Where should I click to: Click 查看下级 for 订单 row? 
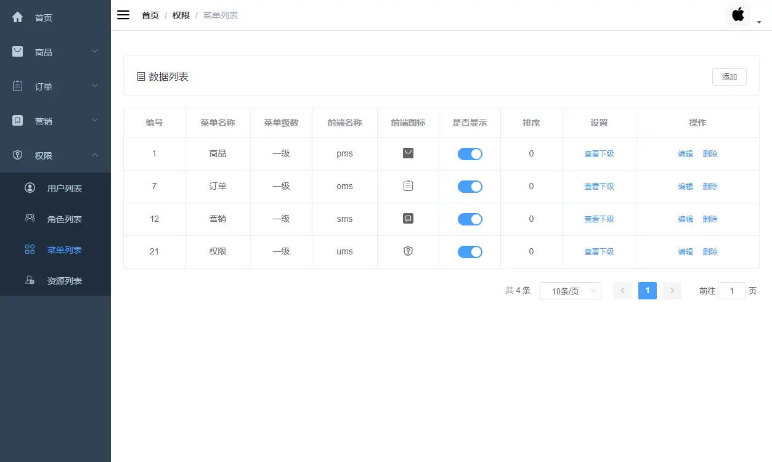pyautogui.click(x=599, y=187)
